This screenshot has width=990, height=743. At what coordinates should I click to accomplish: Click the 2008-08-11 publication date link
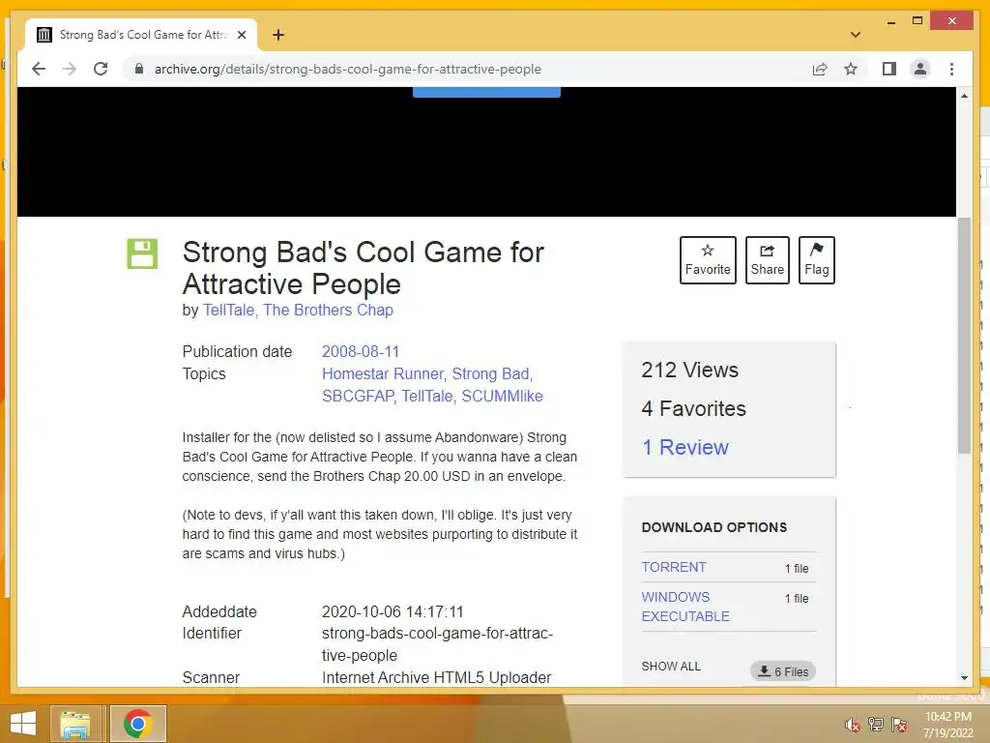[x=361, y=351]
